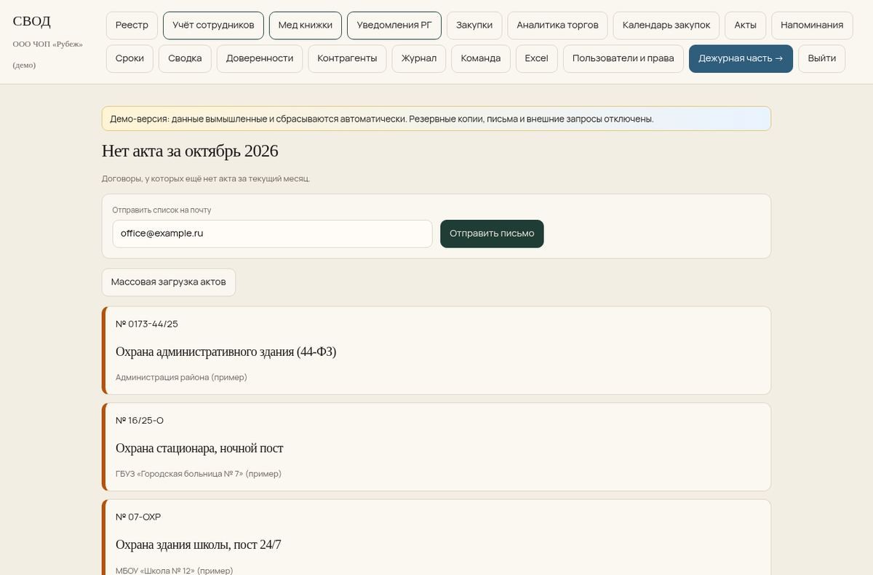Viewport: 873px width, 575px height.
Task: Open the Сроки page
Action: click(x=129, y=59)
